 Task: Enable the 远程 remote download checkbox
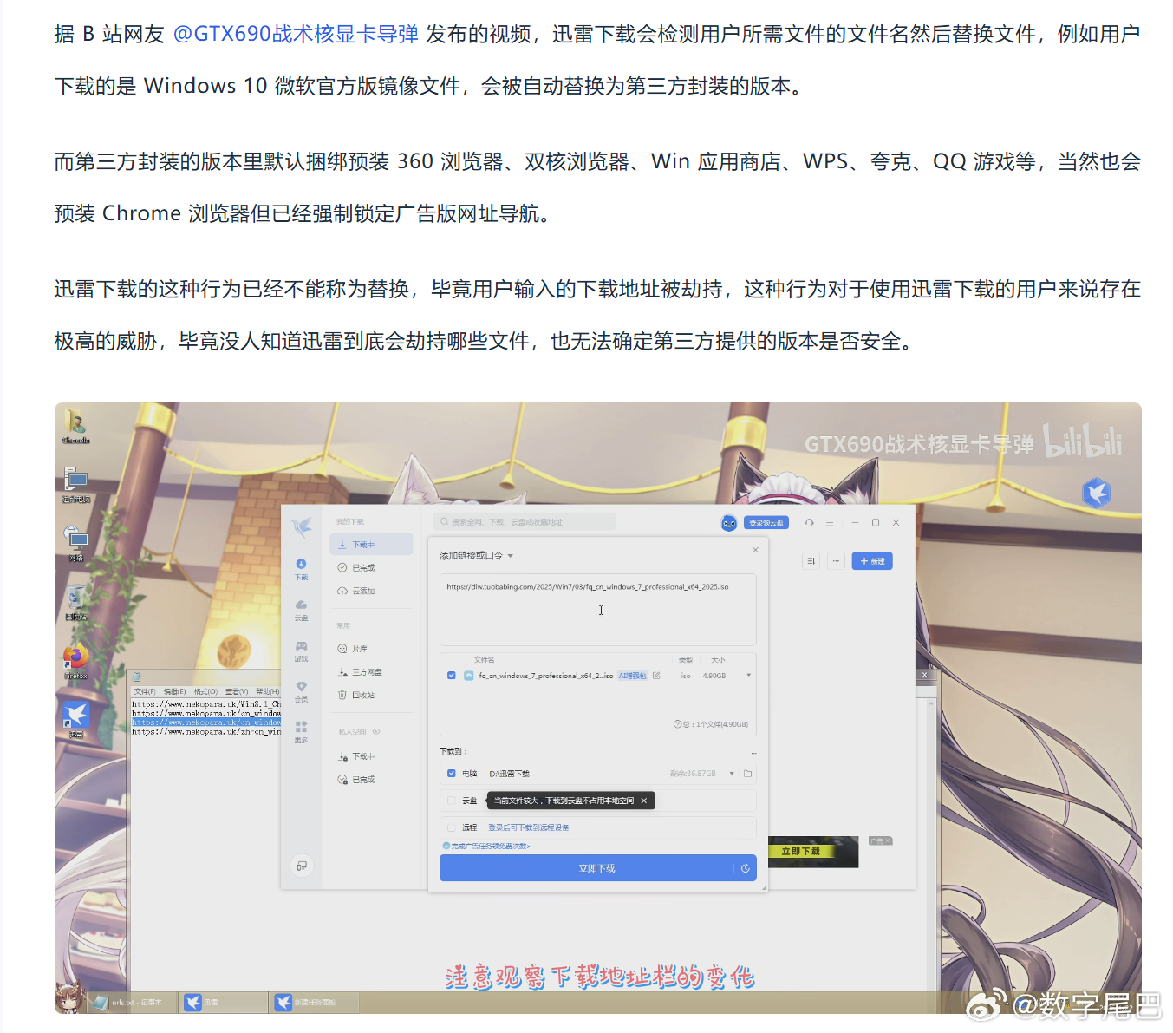[452, 827]
